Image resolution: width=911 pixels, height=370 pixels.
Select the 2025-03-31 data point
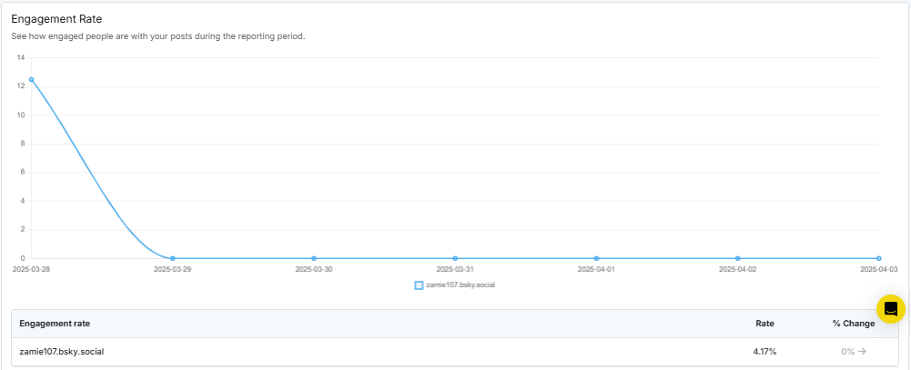tap(455, 258)
